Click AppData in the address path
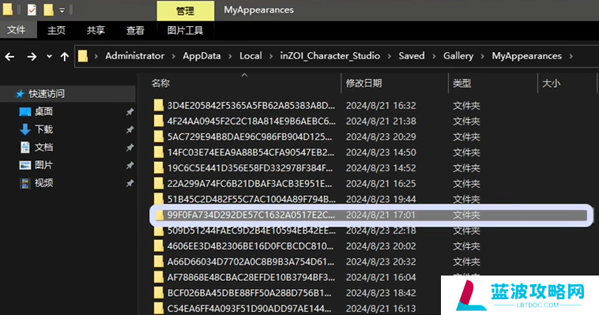 [202, 56]
